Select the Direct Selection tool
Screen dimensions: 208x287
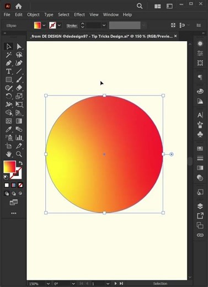pos(19,46)
